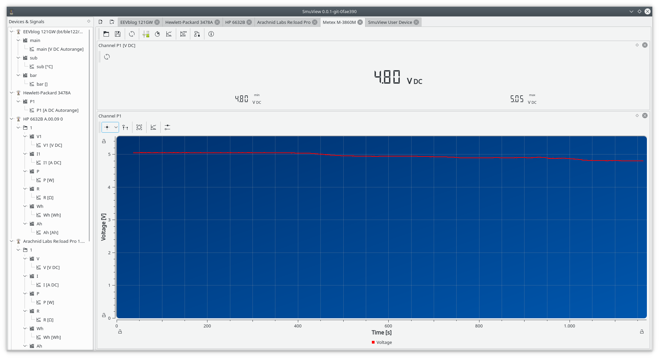This screenshot has width=659, height=358.
Task: Float the Devices & Signals panel
Action: click(x=89, y=21)
